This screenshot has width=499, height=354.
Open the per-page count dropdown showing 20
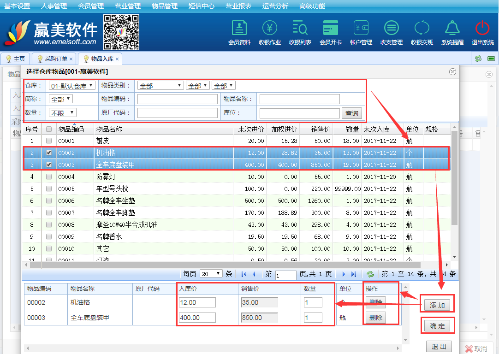[211, 274]
